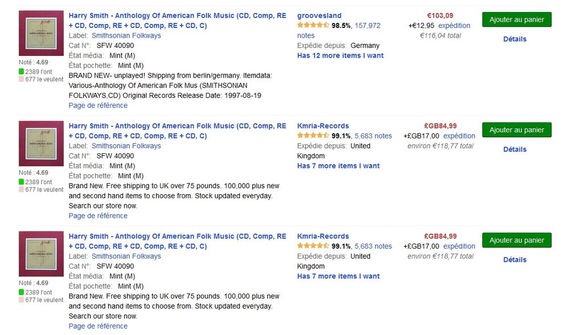
Task: Open album cover thumbnail of bottom listing
Action: (41, 254)
